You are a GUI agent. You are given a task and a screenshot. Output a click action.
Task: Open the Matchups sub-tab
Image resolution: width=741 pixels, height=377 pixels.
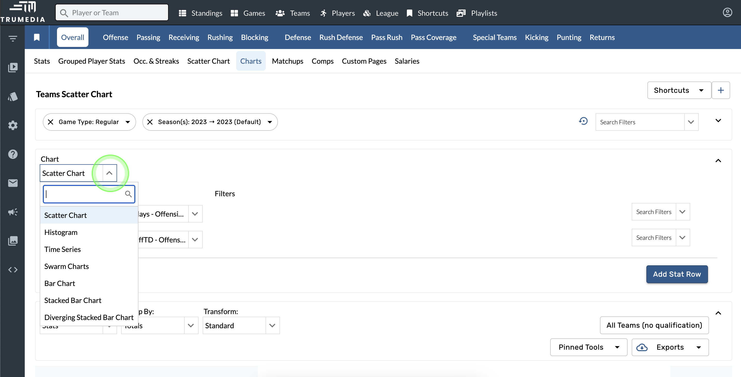(287, 61)
